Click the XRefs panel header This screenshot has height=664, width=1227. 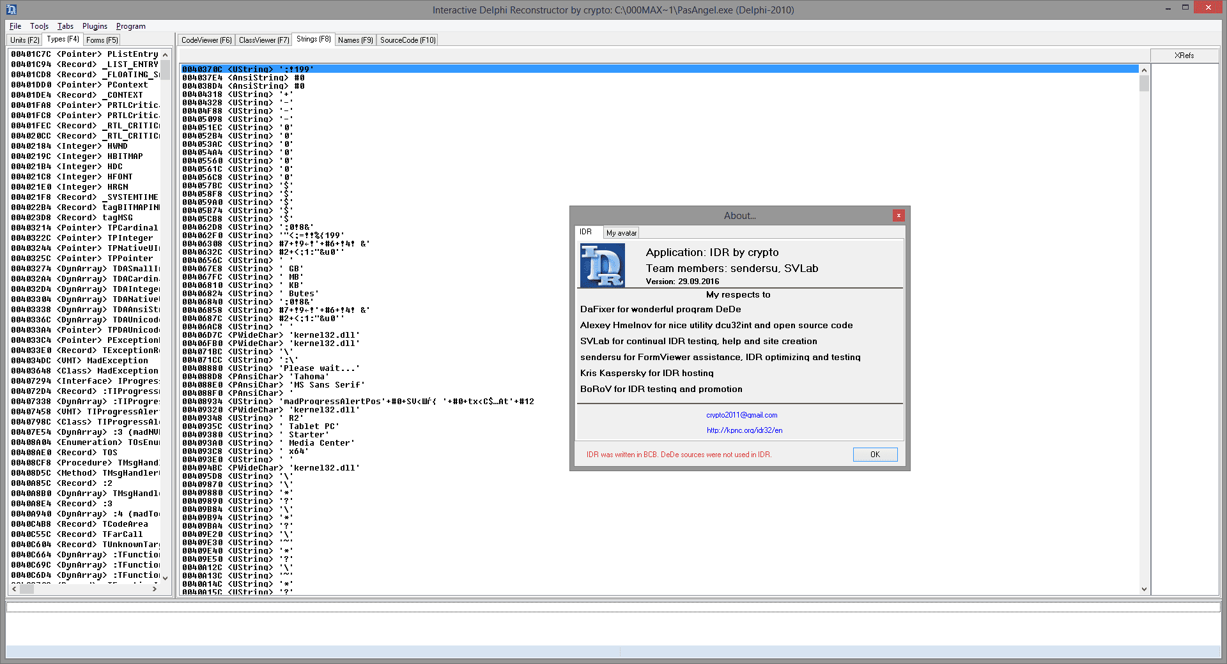1184,56
